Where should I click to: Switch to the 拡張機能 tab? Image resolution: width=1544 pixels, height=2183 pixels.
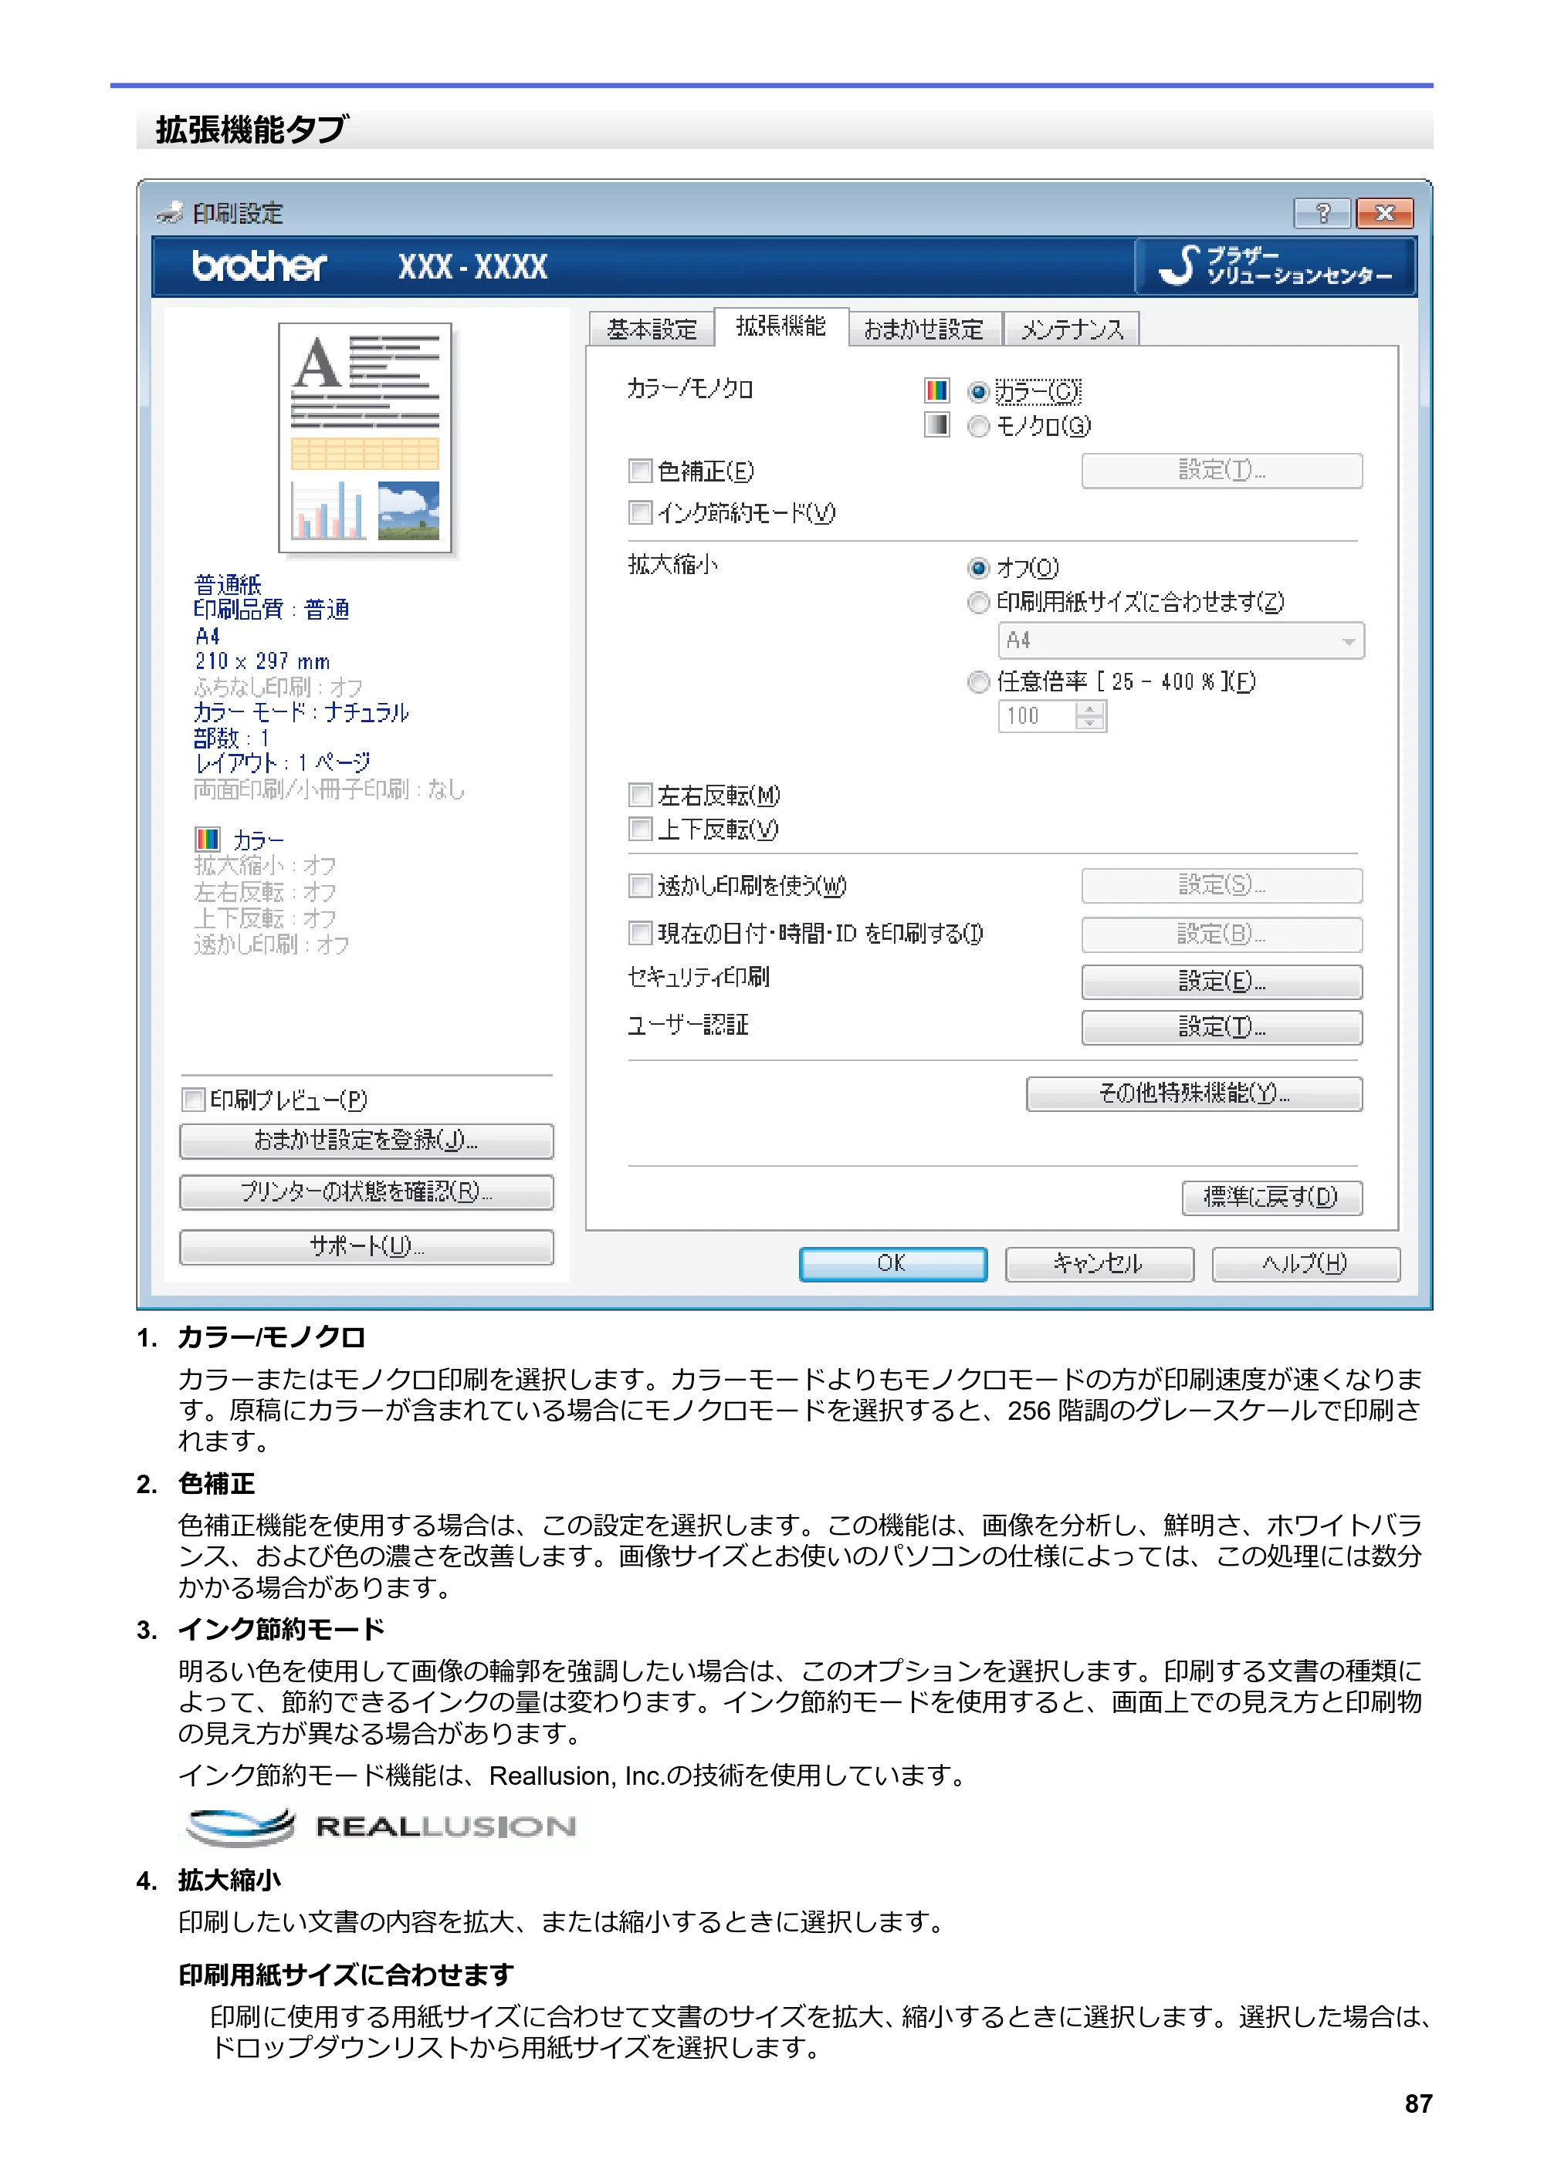coord(781,326)
